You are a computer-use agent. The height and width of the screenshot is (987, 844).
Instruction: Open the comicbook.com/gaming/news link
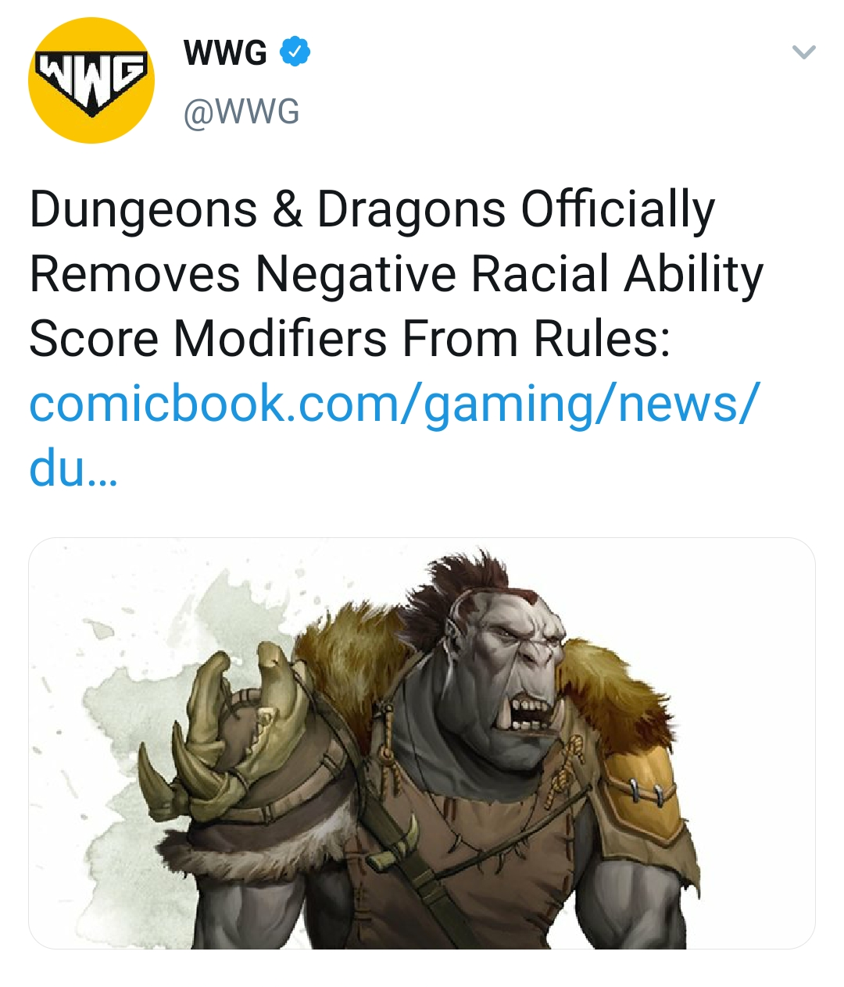click(x=394, y=404)
